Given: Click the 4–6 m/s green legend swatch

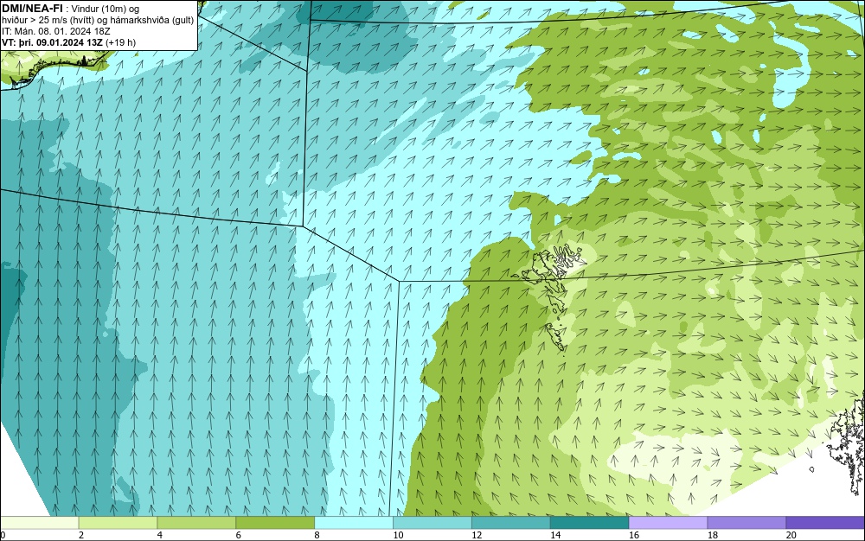Looking at the screenshot, I should 196,523.
